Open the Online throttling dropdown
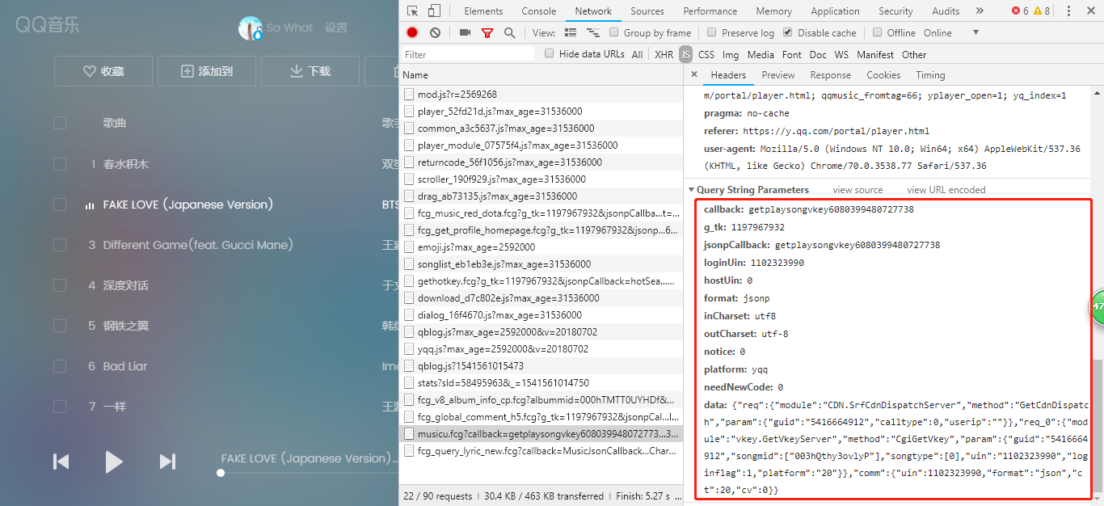The width and height of the screenshot is (1104, 506). (951, 33)
